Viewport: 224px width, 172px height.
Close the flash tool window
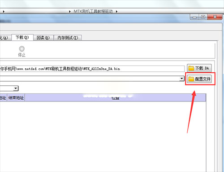click(215, 17)
